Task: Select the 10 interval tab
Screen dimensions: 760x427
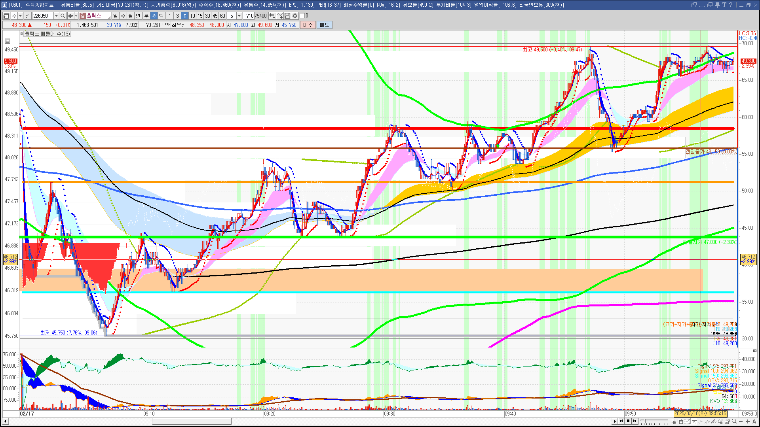Action: (x=192, y=16)
